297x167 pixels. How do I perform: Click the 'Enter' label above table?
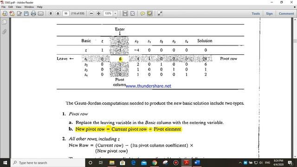120,29
